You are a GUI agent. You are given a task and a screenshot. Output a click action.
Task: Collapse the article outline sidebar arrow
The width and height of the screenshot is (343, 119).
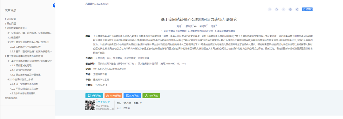click(54, 5)
